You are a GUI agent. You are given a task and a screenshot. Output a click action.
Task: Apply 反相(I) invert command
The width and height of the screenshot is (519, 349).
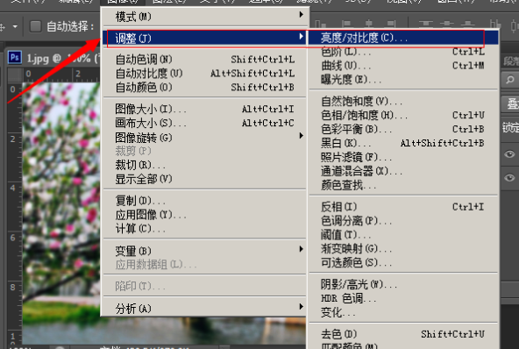pyautogui.click(x=403, y=207)
